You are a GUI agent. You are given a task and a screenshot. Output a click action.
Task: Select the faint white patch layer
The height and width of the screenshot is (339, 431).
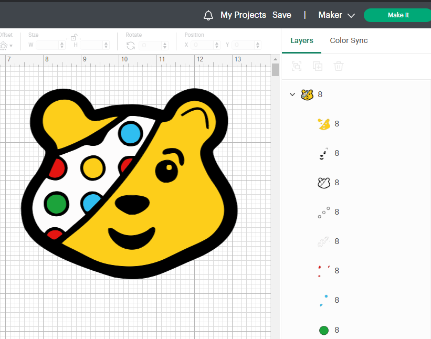coord(324,241)
